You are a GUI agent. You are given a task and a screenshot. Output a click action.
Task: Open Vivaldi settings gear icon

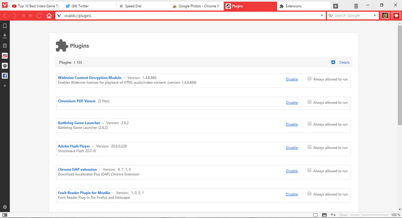tap(4, 207)
